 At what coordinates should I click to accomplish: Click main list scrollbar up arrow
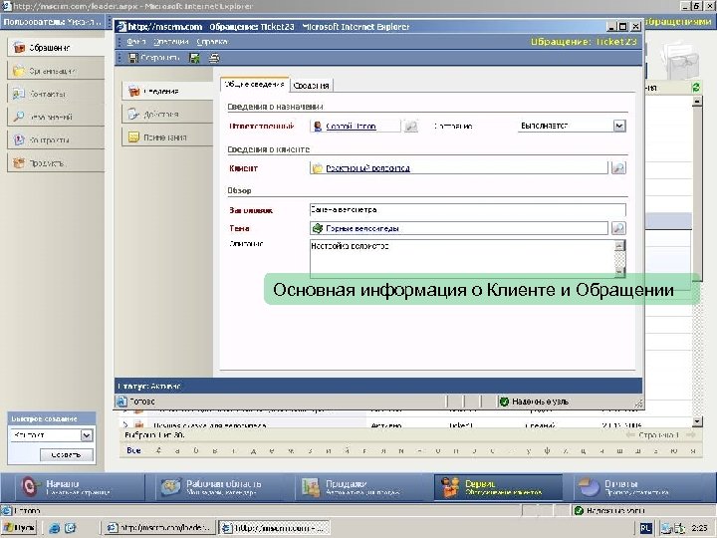pos(697,101)
